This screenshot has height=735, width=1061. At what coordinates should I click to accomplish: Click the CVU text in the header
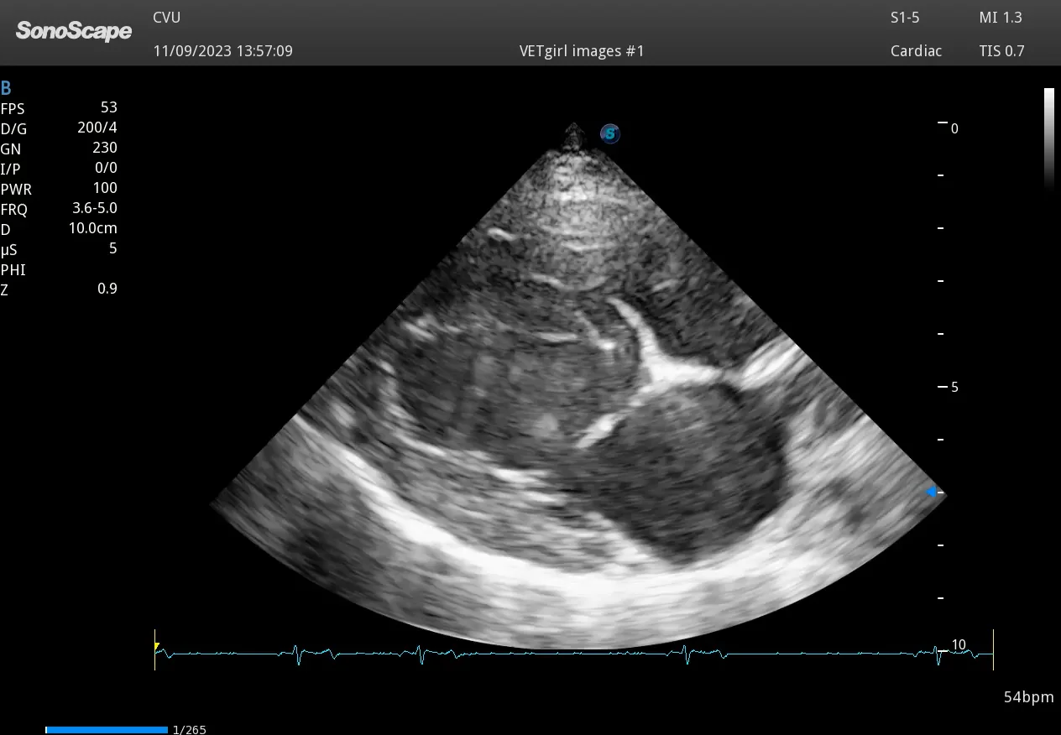(166, 18)
